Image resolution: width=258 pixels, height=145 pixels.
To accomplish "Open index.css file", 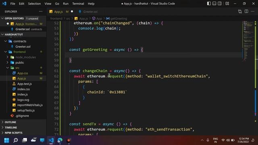I will click(23, 89).
